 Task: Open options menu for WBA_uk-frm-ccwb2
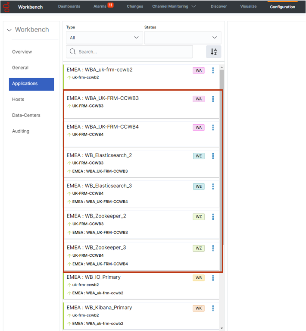213,70
